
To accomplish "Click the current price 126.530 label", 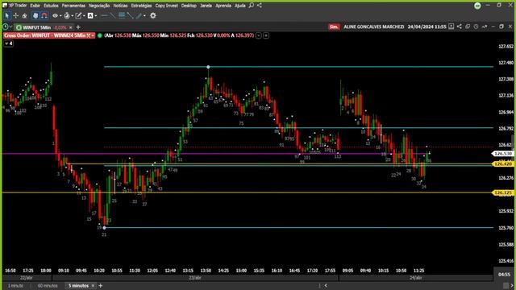I will tap(502, 154).
